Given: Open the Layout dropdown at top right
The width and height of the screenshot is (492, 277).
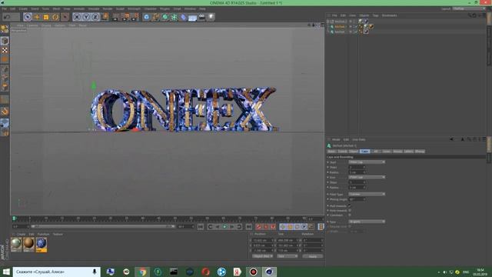Looking at the screenshot, I should [x=468, y=8].
